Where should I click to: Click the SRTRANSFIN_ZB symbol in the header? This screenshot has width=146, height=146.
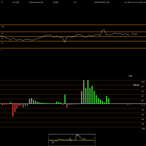point(102,2)
